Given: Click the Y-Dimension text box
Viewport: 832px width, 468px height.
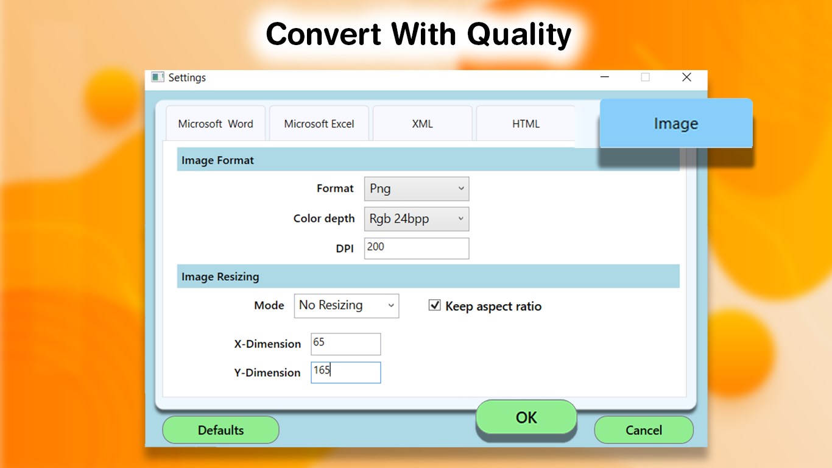Looking at the screenshot, I should click(345, 372).
